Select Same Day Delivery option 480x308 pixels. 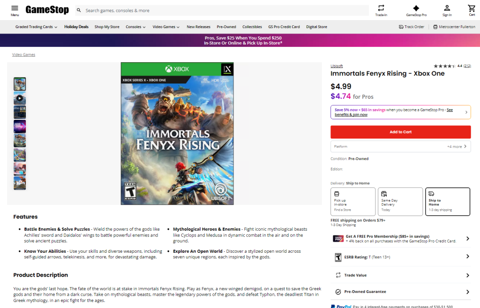(400, 202)
